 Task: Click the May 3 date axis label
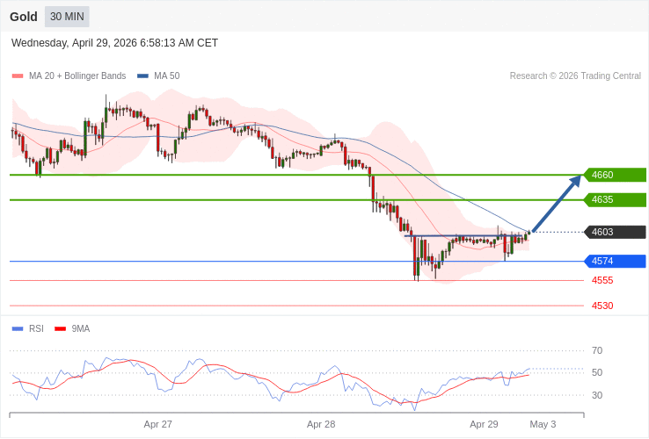click(543, 424)
